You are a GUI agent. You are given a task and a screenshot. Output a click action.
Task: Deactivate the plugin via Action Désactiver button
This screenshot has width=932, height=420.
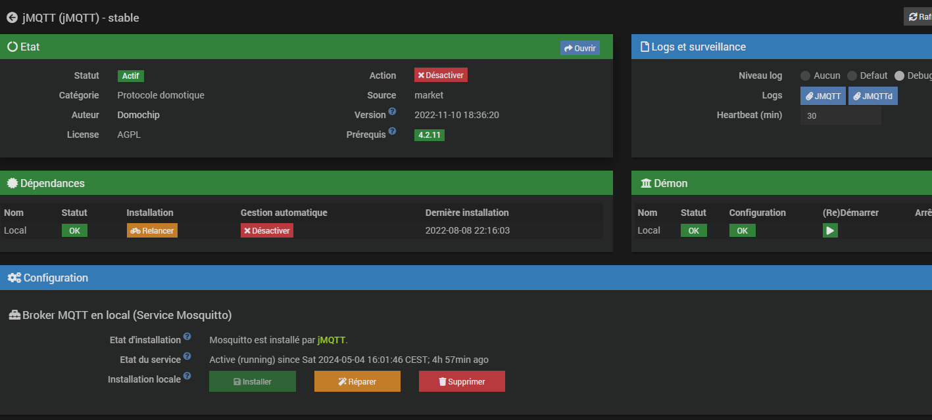441,75
